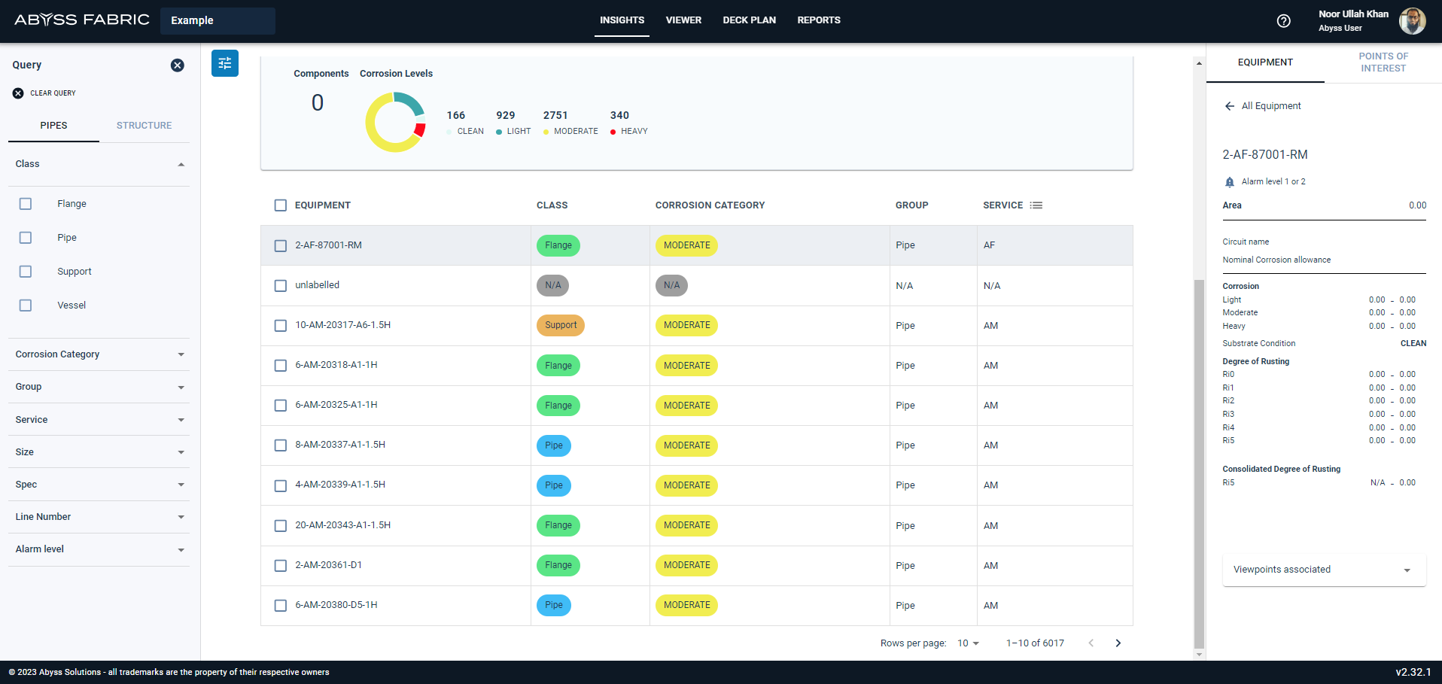Switch to the Insights tab
Screen dimensions: 1442x684
[622, 20]
